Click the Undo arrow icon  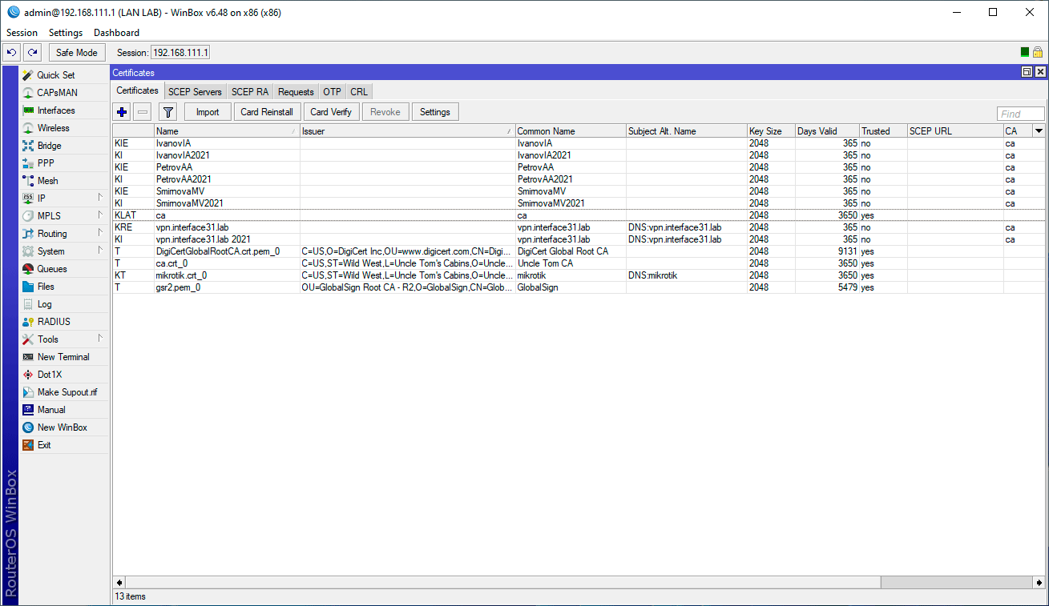click(11, 53)
